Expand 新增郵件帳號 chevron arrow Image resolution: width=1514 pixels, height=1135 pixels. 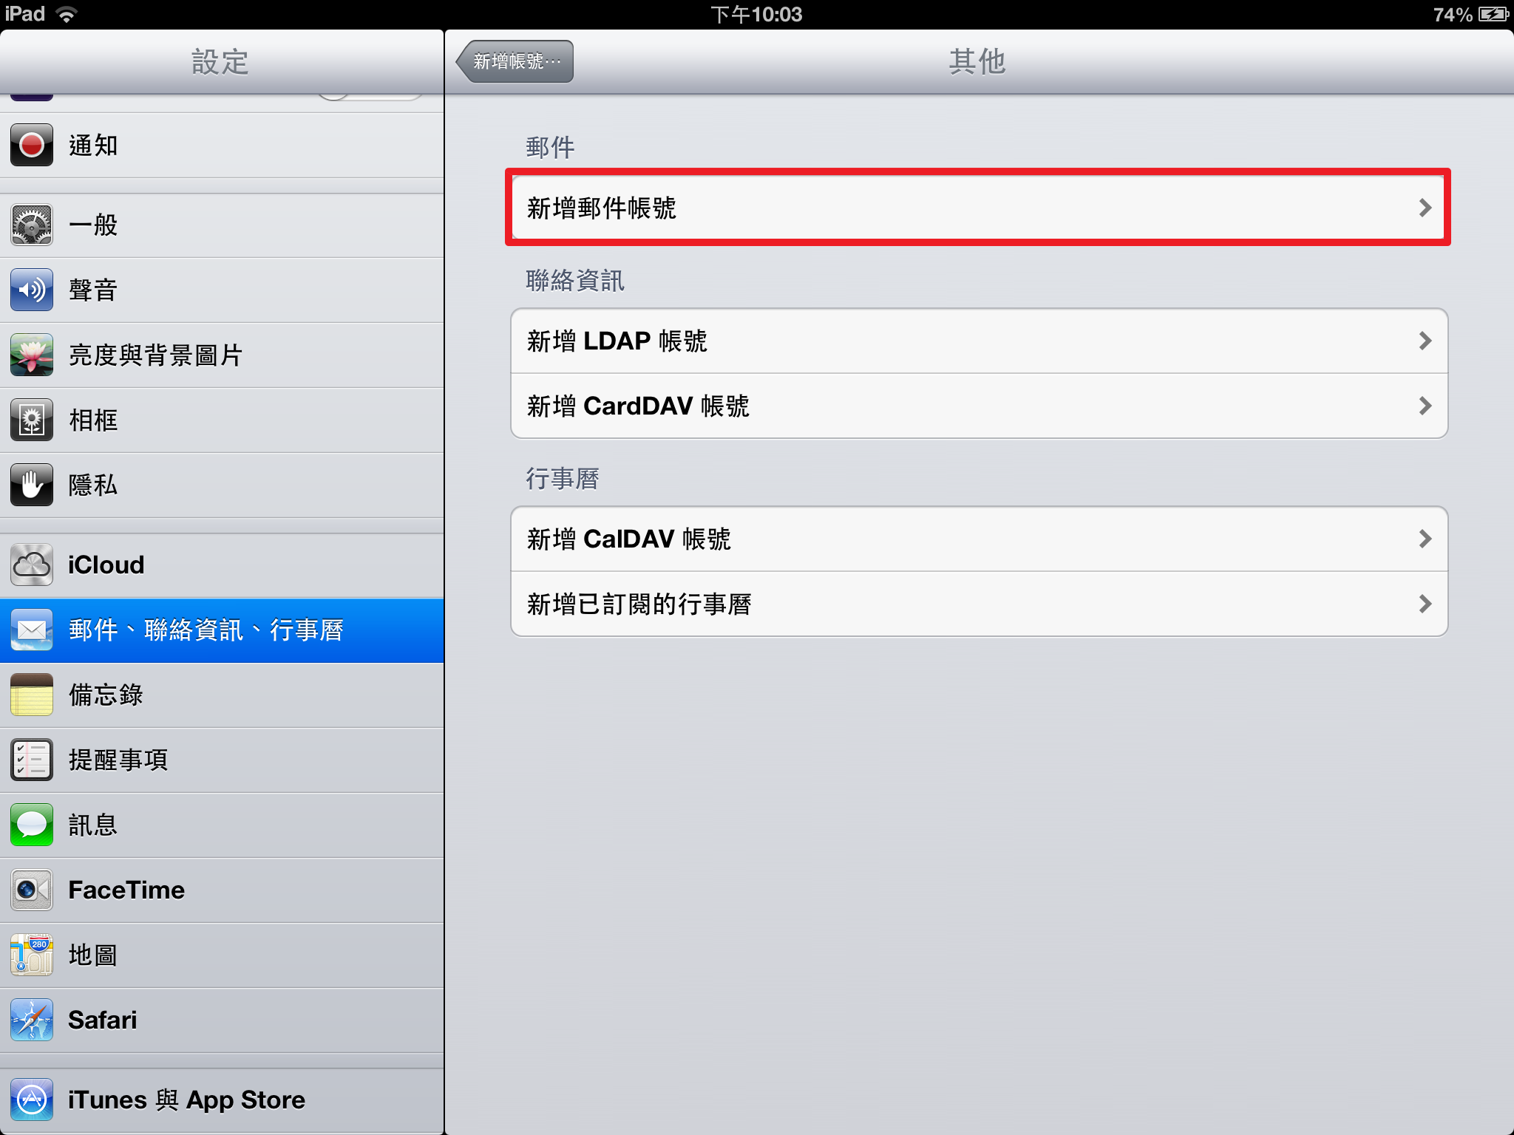coord(1425,208)
